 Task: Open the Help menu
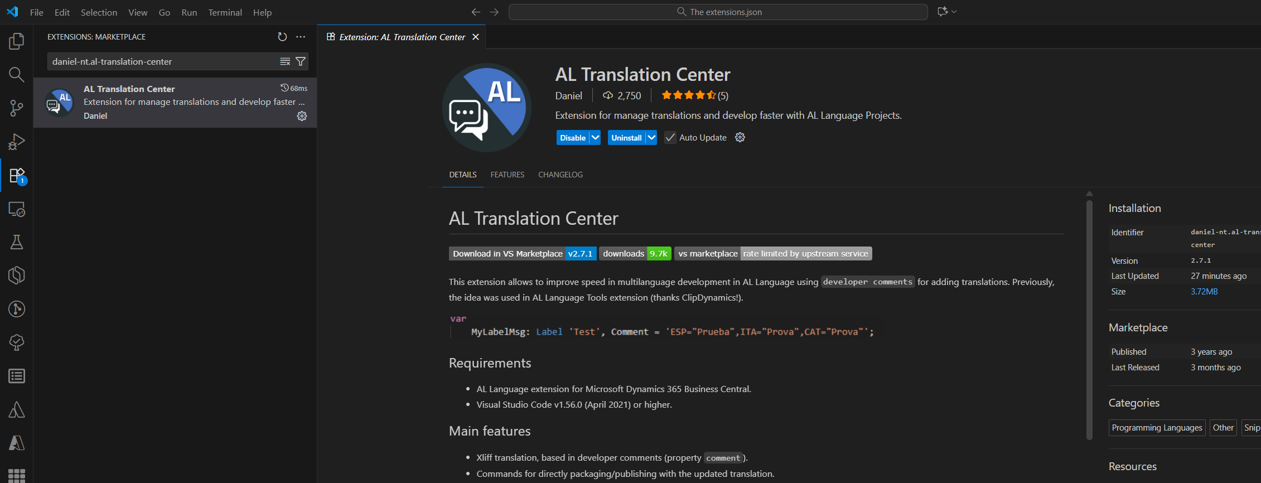(262, 12)
